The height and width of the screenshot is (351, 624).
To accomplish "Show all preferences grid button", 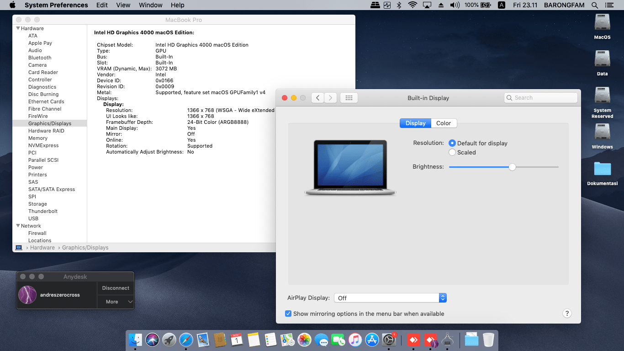I will [x=349, y=98].
